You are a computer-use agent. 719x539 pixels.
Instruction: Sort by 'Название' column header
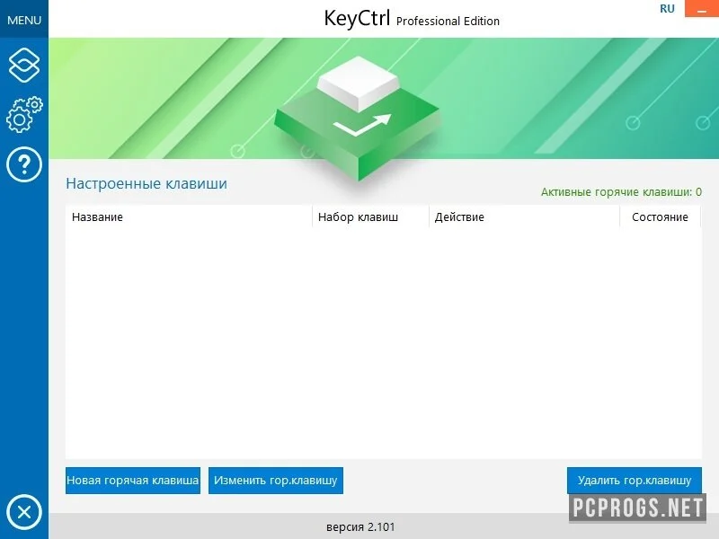[x=189, y=216]
